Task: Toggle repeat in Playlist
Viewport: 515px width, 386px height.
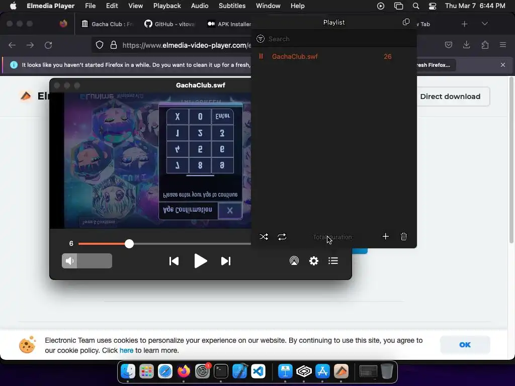Action: pos(282,237)
